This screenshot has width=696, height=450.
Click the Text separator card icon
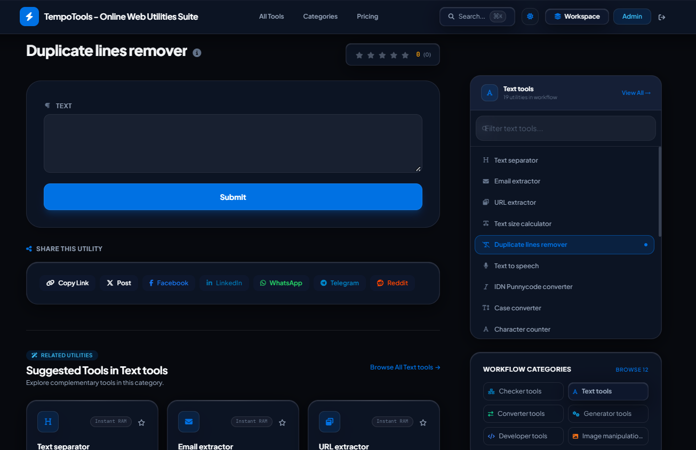click(x=48, y=422)
